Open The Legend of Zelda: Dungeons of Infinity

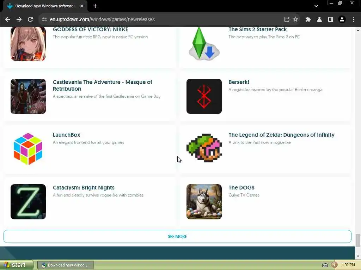tap(281, 135)
